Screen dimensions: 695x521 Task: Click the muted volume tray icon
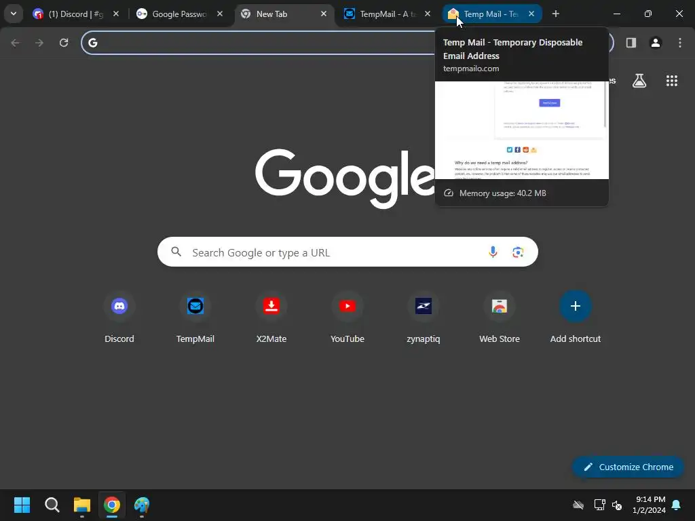[x=617, y=505]
